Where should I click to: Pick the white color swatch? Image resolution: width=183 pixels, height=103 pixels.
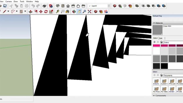[156, 51]
